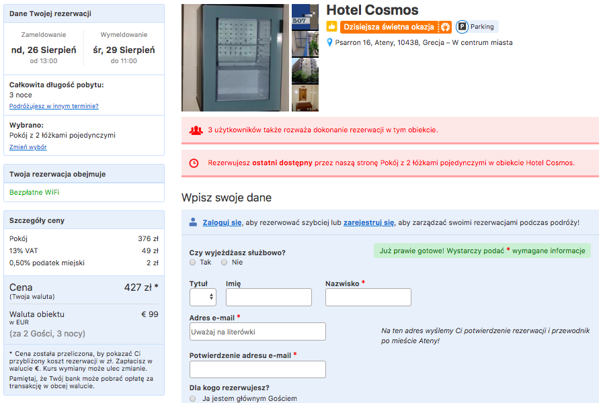The image size is (603, 403).
Task: Open the room 507 door thumbnail
Action: tap(305, 17)
